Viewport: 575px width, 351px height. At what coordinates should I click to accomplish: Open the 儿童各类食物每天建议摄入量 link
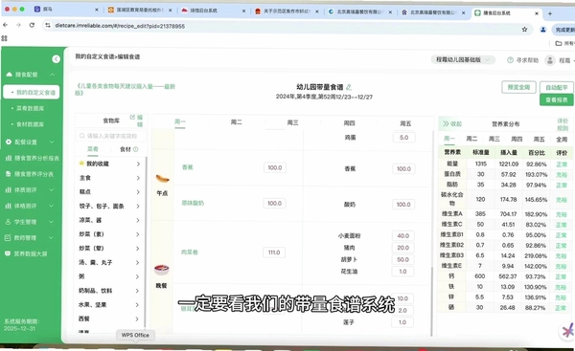[x=126, y=89]
